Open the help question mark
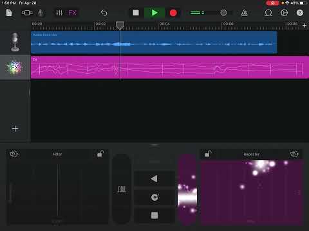Image resolution: width=309 pixels, height=231 pixels. tap(300, 13)
